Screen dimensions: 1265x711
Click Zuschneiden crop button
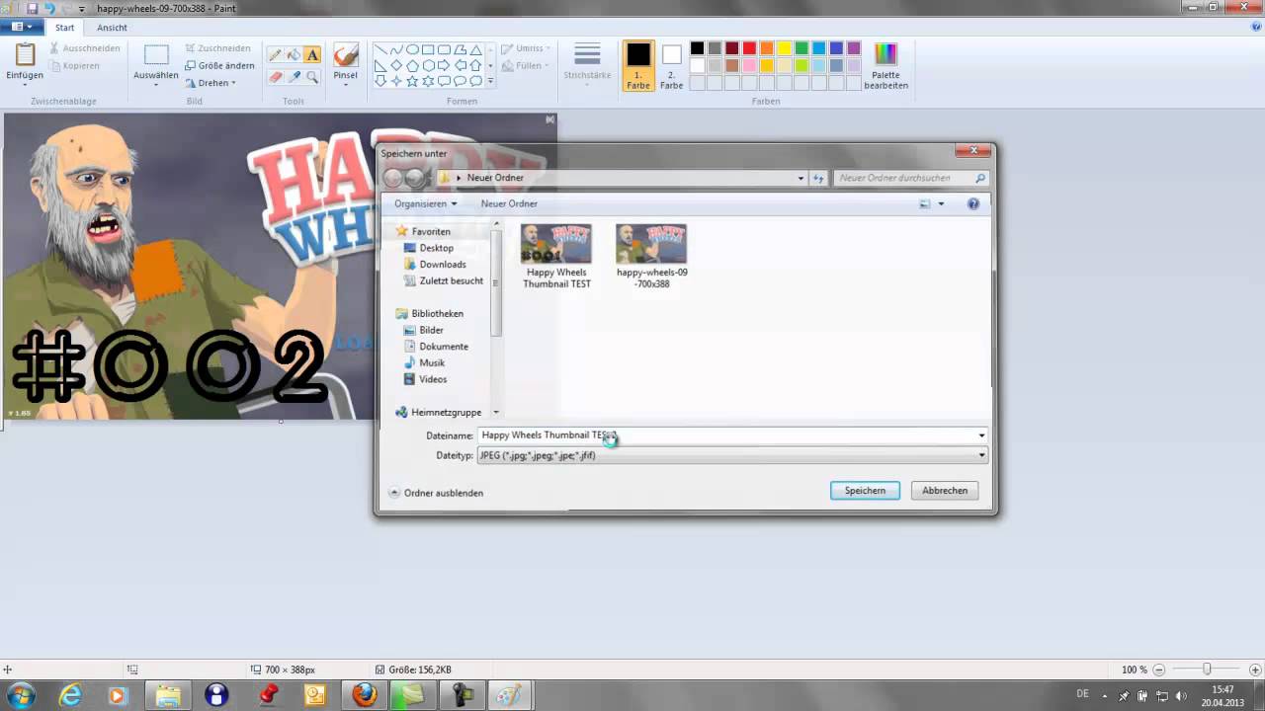pyautogui.click(x=217, y=47)
